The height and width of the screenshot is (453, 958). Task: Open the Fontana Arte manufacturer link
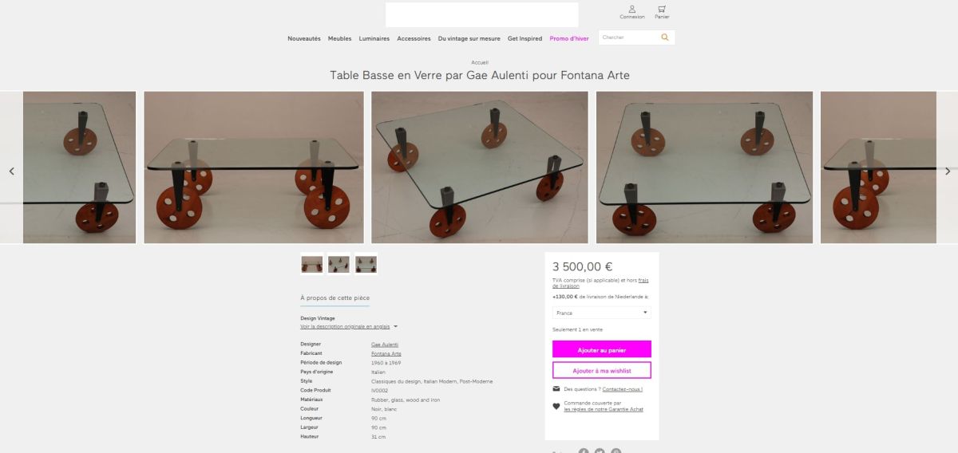[386, 353]
